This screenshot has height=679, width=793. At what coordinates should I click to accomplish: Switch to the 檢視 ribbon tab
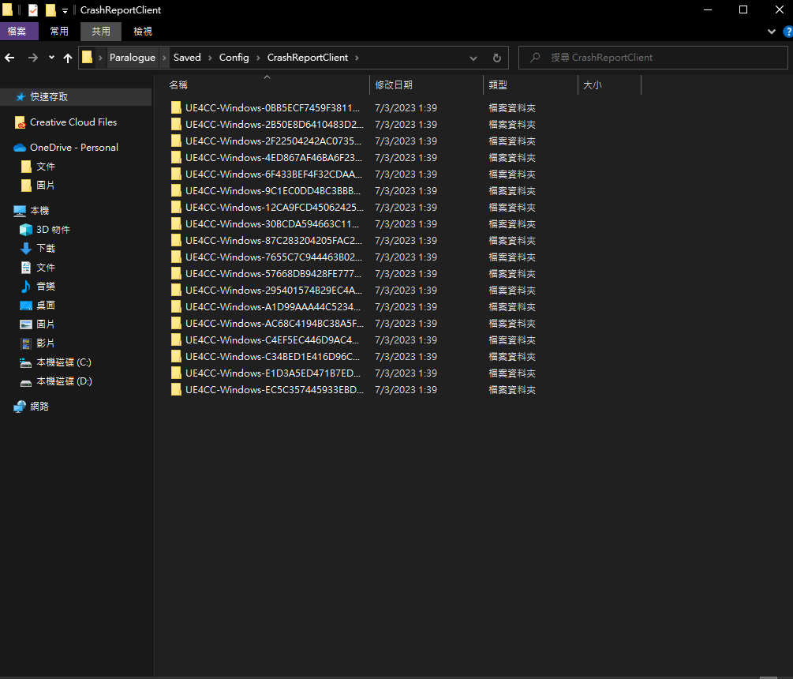coord(143,32)
